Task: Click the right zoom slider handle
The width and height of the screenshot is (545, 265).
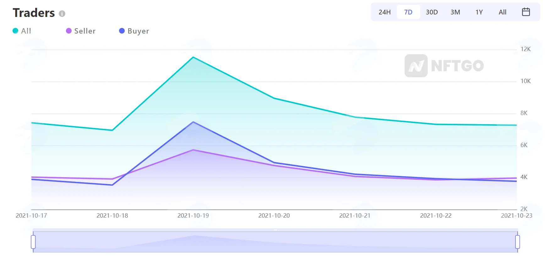Action: pos(518,242)
